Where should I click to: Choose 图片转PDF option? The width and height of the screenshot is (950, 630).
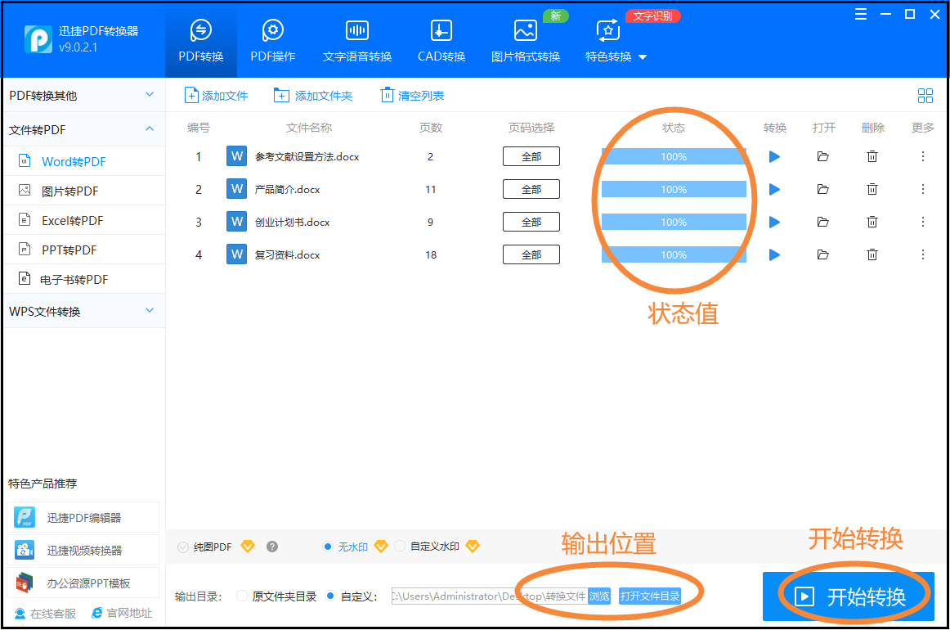[x=83, y=191]
